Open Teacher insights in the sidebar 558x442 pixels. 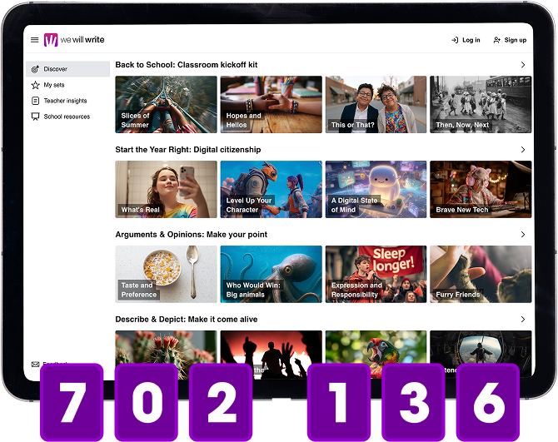pos(68,101)
